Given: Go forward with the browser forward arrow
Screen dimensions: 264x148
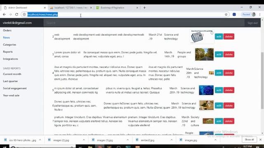Looking at the screenshot, I should 10,15.
